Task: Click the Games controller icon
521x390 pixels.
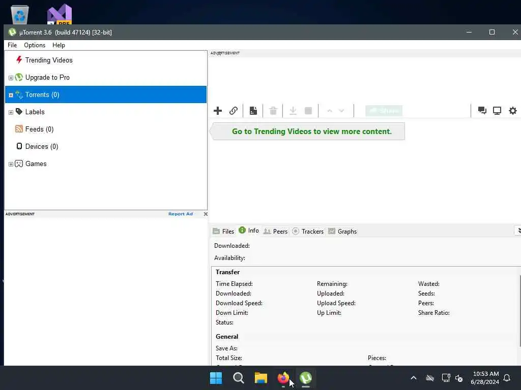Action: (19, 164)
